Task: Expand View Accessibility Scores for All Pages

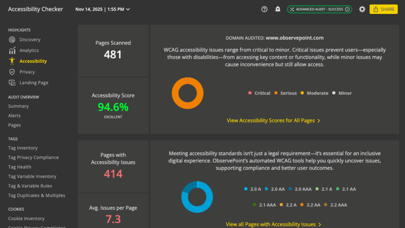Action: (273, 120)
